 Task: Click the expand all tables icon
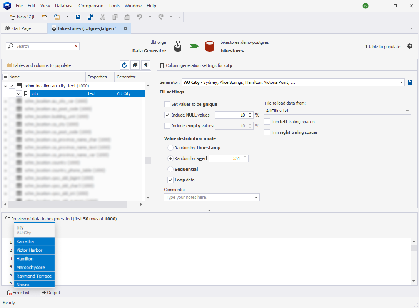135,65
